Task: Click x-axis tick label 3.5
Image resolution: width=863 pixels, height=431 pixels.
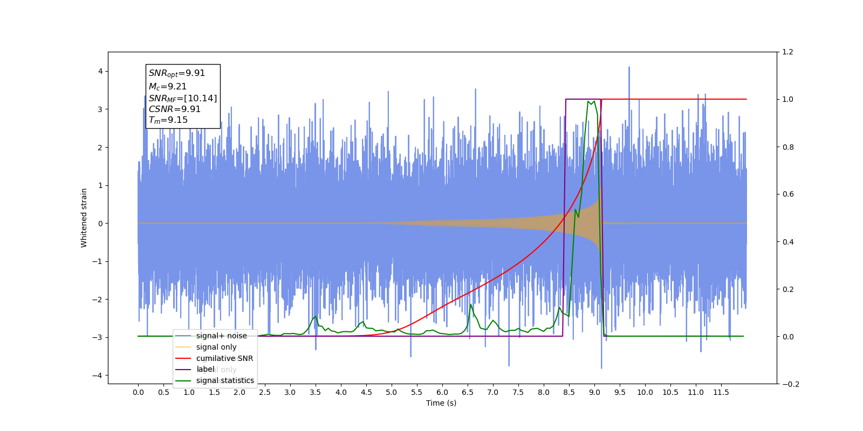Action: tap(316, 392)
